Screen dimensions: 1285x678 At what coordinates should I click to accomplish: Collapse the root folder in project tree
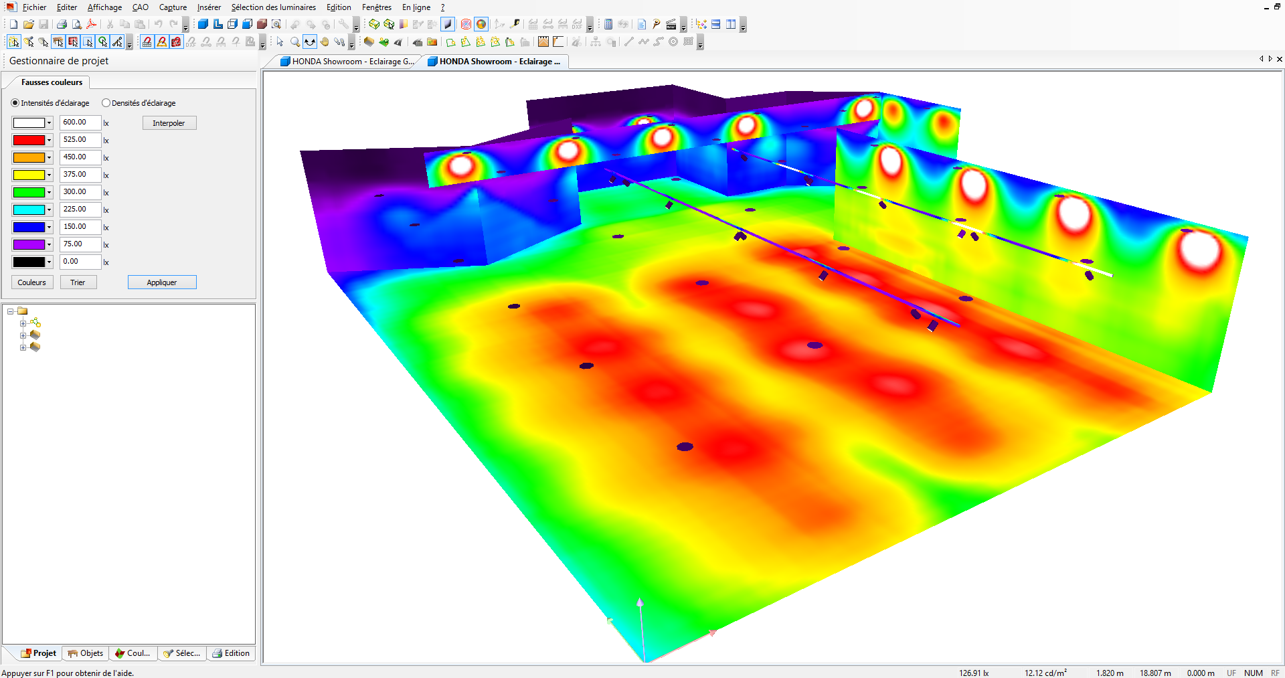pyautogui.click(x=11, y=311)
